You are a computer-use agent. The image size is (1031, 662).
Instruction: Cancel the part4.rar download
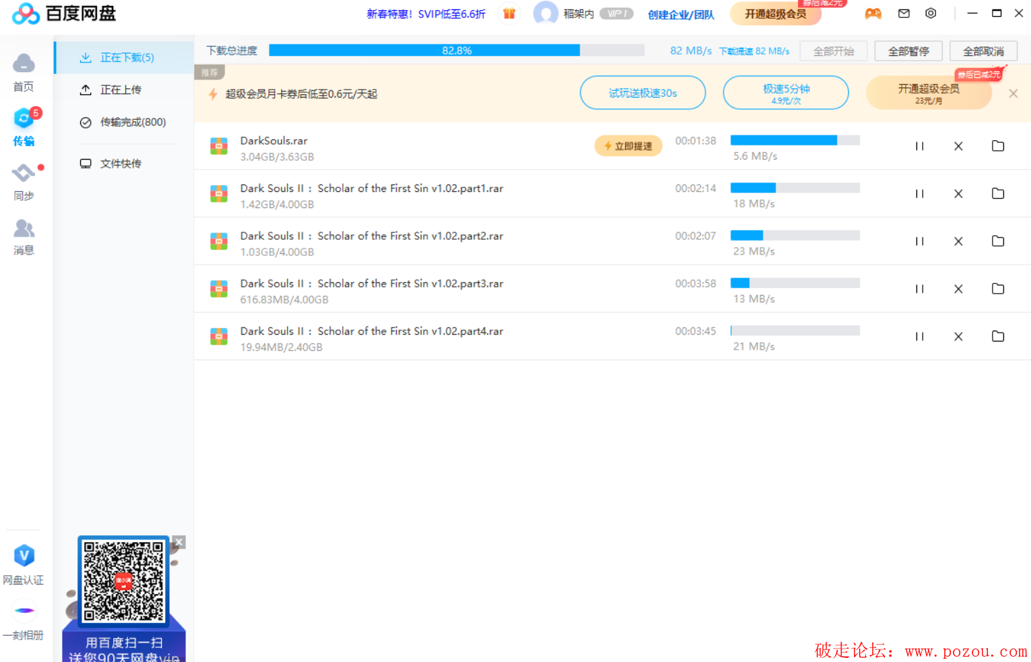(x=958, y=337)
